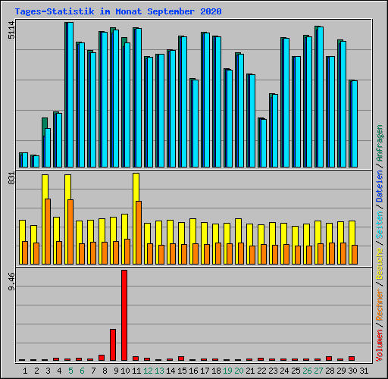388x379 pixels.
Task: Click the 5114 y-axis maximum label
Action: click(11, 30)
